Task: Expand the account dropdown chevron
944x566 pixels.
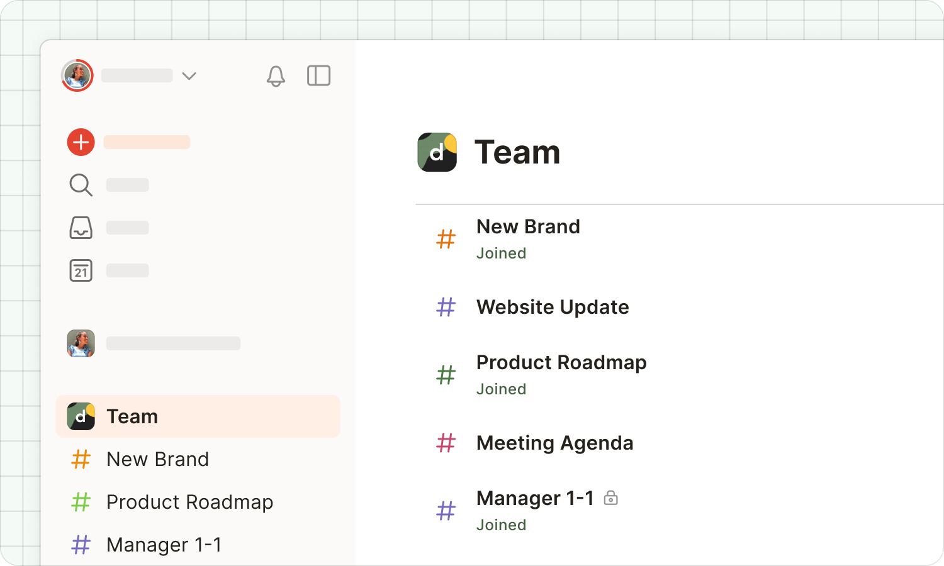Action: point(189,76)
